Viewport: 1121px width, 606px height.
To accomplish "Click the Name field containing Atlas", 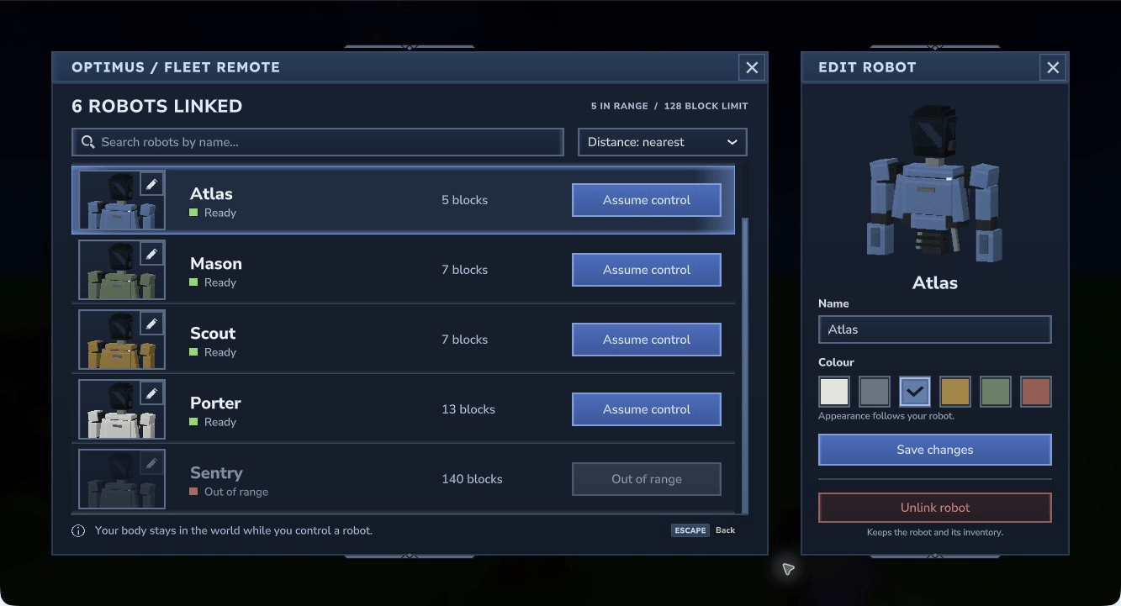I will click(935, 329).
